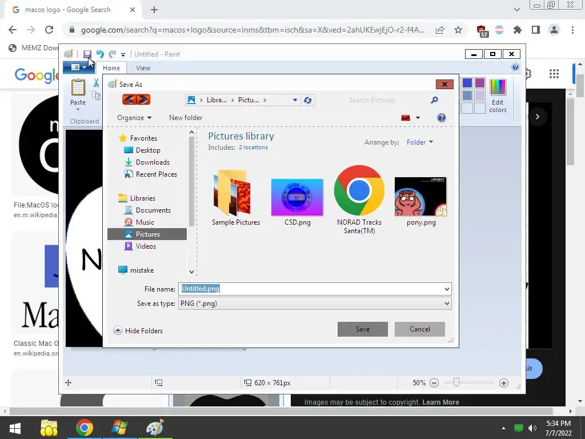Open the Organize menu
The height and width of the screenshot is (439, 585).
click(134, 118)
